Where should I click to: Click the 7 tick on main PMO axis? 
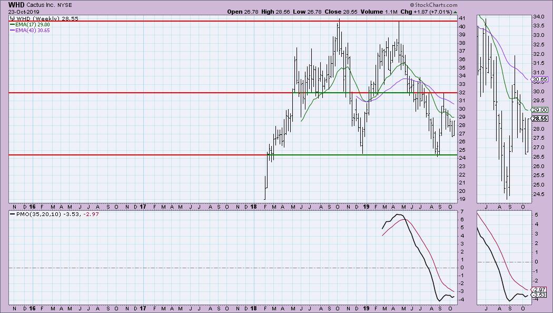point(462,211)
